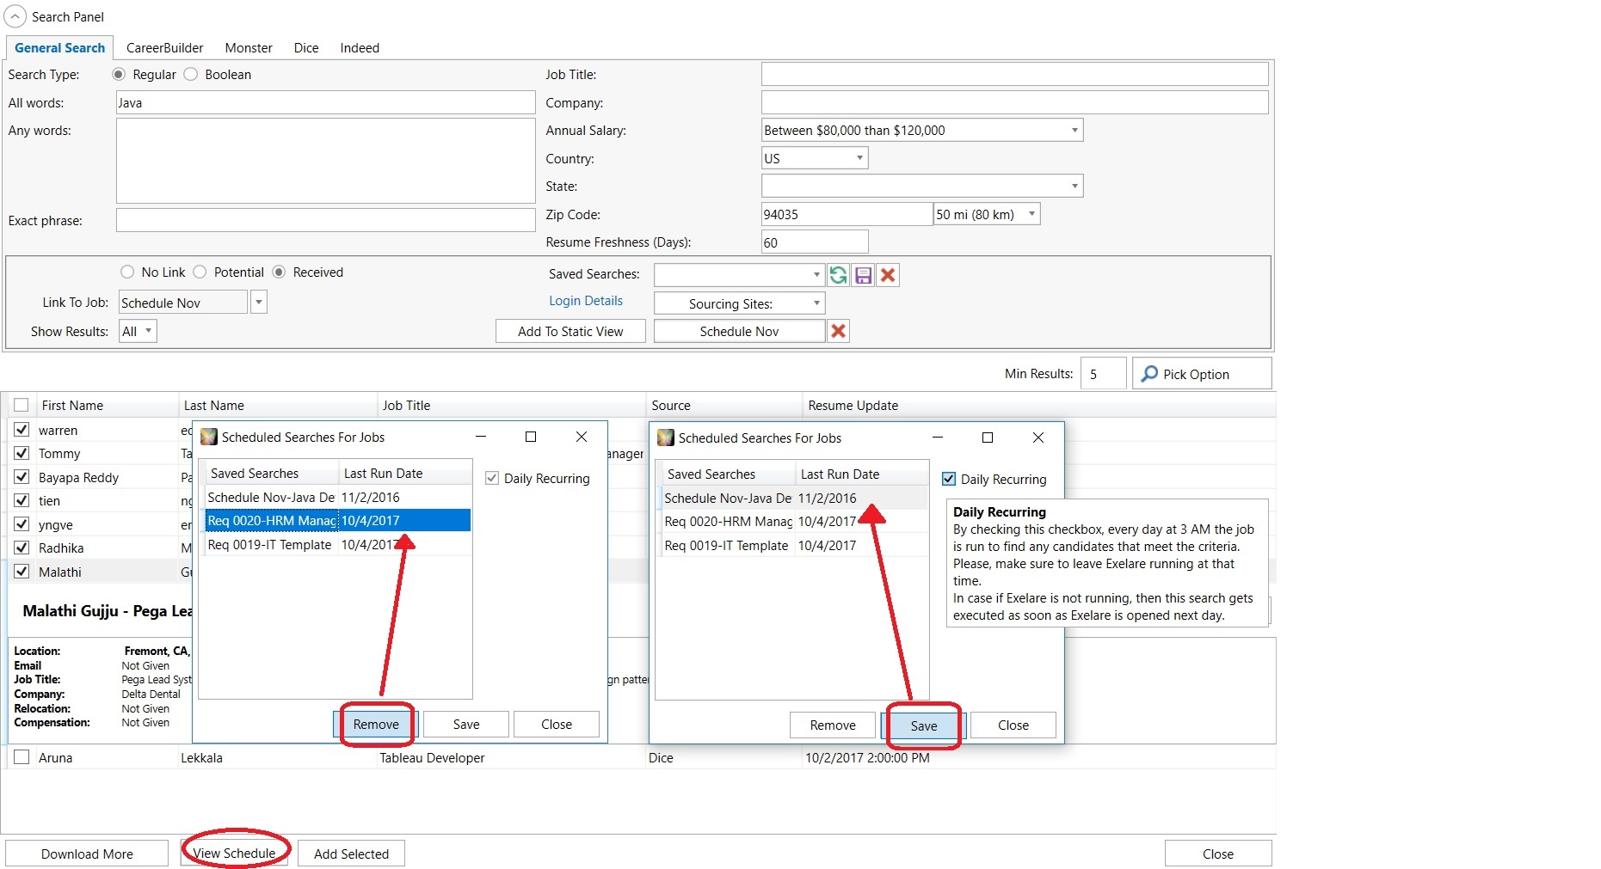Open the Country dropdown

coord(859,158)
